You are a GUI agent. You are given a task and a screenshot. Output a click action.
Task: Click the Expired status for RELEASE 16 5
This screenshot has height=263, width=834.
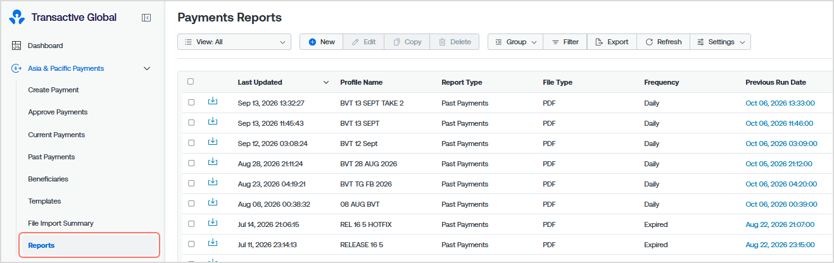[655, 245]
